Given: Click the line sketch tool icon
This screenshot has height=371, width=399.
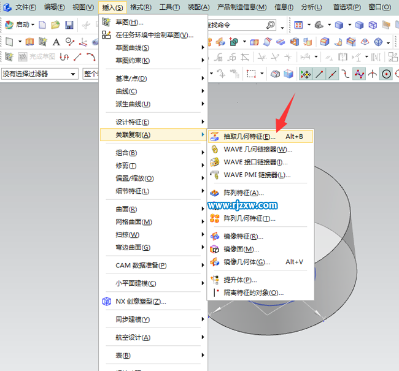Looking at the screenshot, I should (x=77, y=57).
